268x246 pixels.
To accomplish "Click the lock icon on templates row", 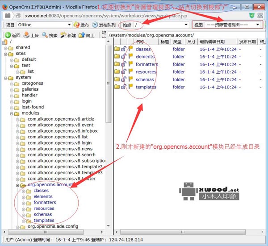I will 124,87.
